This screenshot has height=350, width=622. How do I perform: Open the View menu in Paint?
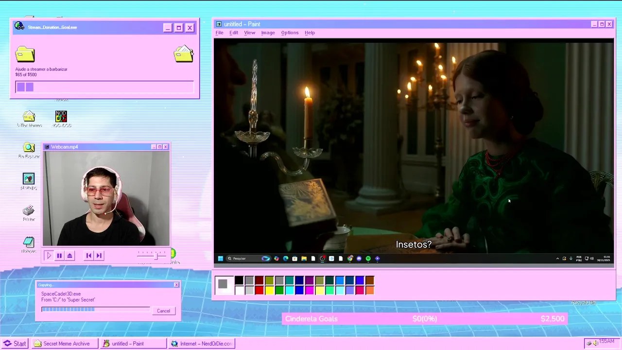pyautogui.click(x=249, y=33)
